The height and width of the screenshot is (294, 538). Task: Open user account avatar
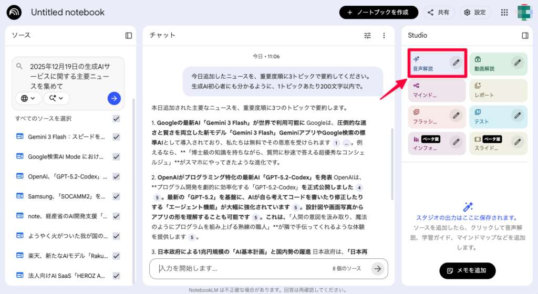coord(524,12)
